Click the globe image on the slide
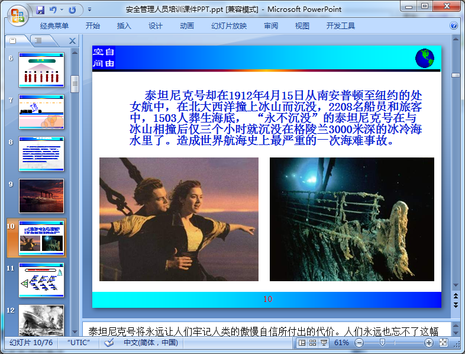Image resolution: width=465 pixels, height=354 pixels. pos(425,59)
